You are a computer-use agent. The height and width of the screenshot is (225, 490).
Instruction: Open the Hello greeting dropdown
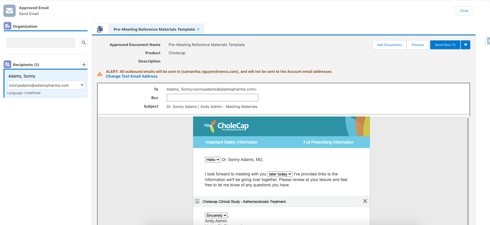(x=213, y=160)
